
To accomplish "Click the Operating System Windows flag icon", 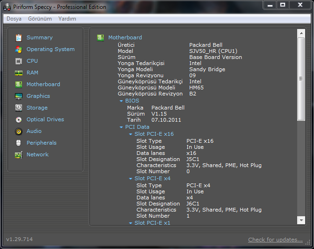I will tap(19, 49).
